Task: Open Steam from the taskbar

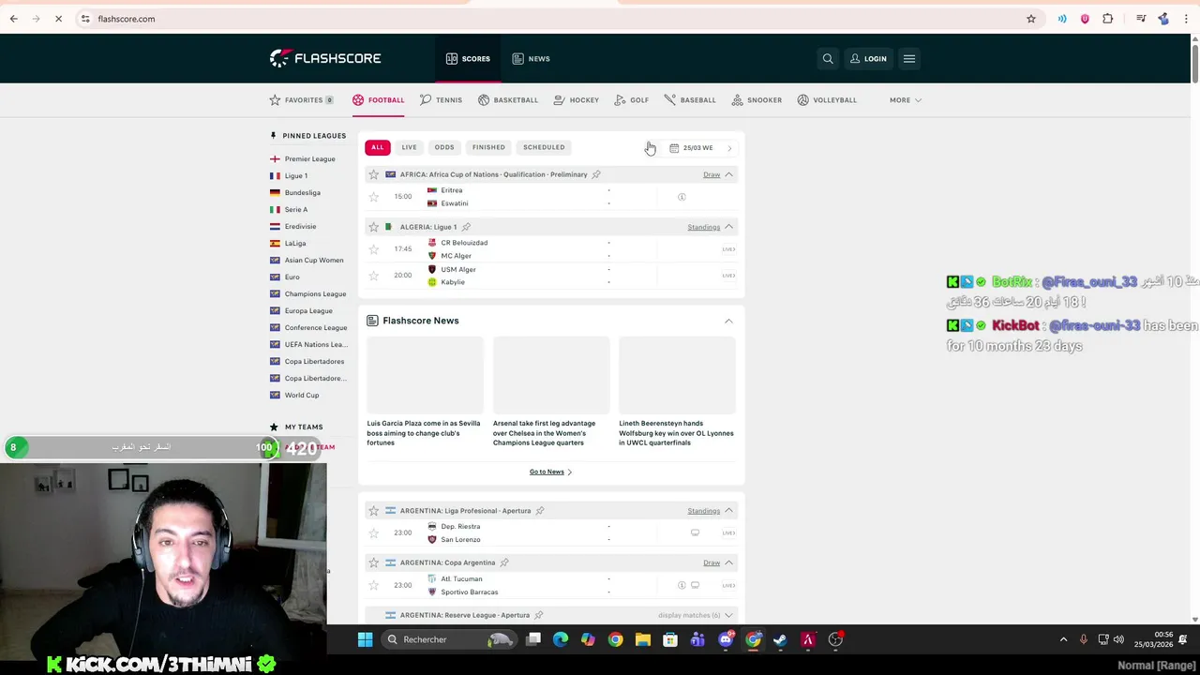Action: point(780,639)
